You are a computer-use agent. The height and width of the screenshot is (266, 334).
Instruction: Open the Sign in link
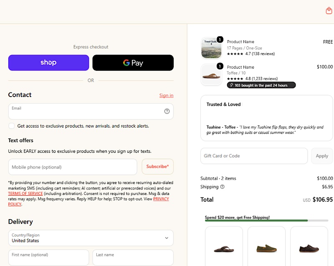coord(166,95)
